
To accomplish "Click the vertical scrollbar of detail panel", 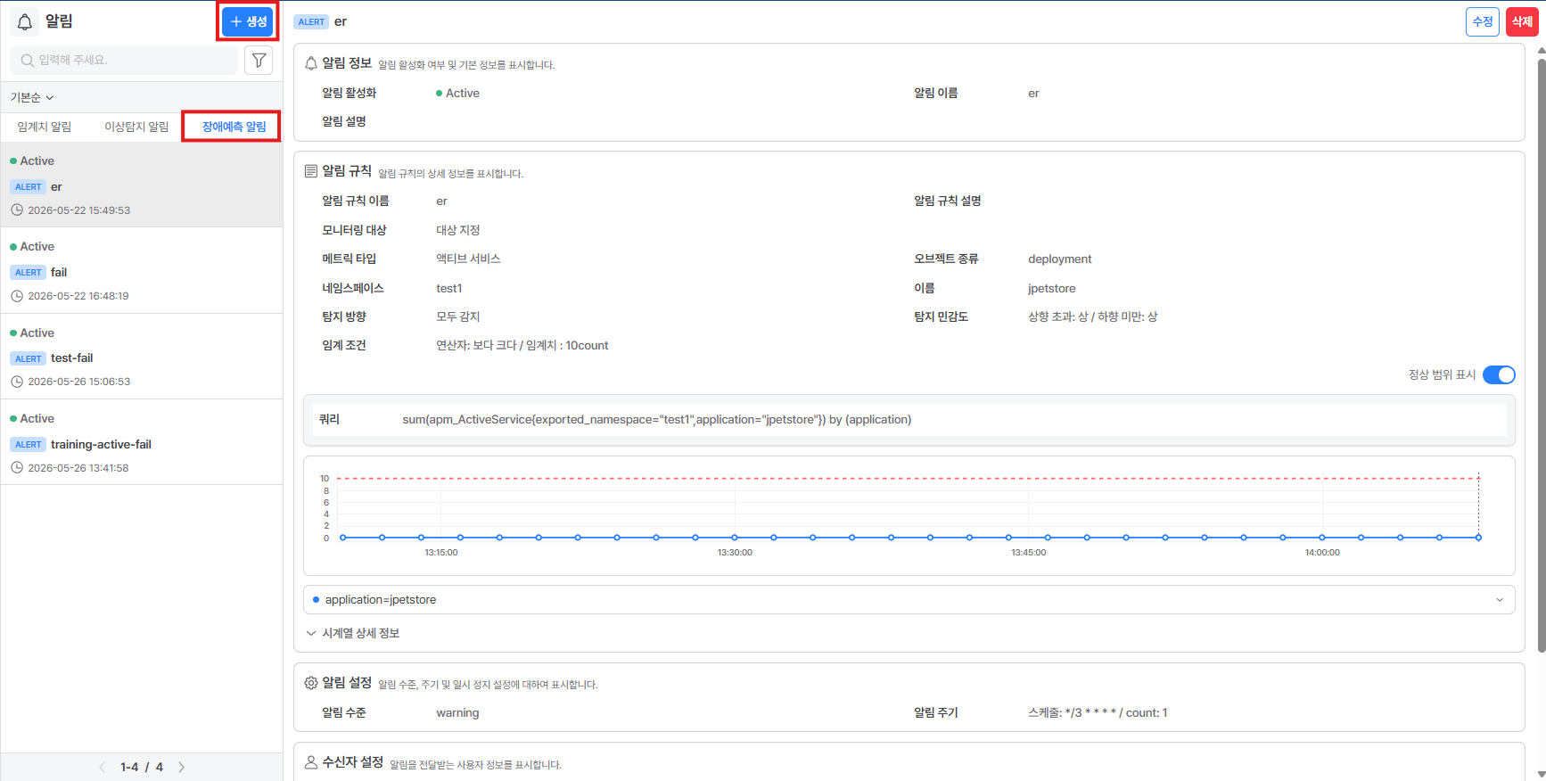I will [1542, 355].
